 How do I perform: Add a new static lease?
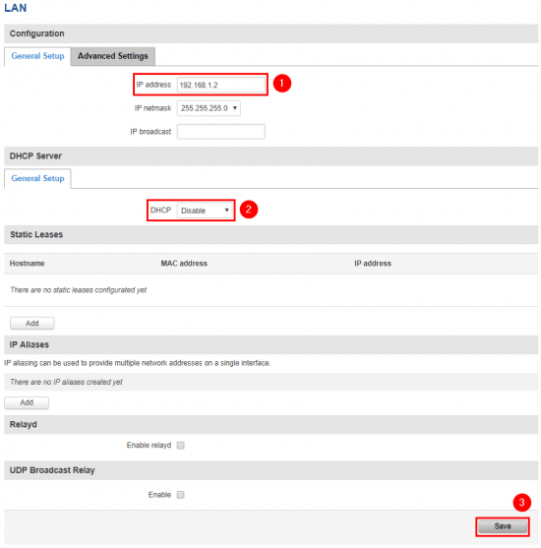click(x=32, y=324)
